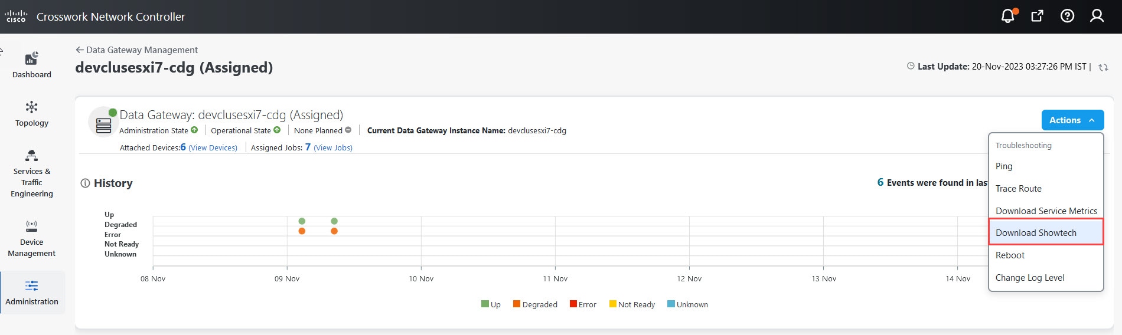Open the user profile icon
Screen dimensions: 1122x335
(1097, 16)
